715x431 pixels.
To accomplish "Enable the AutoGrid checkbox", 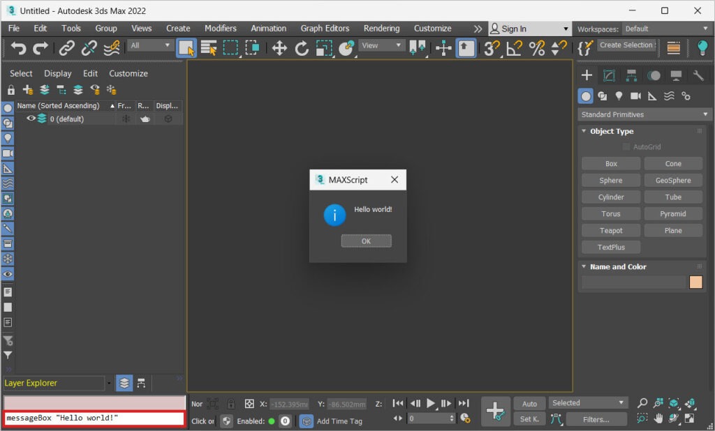I will [x=626, y=146].
